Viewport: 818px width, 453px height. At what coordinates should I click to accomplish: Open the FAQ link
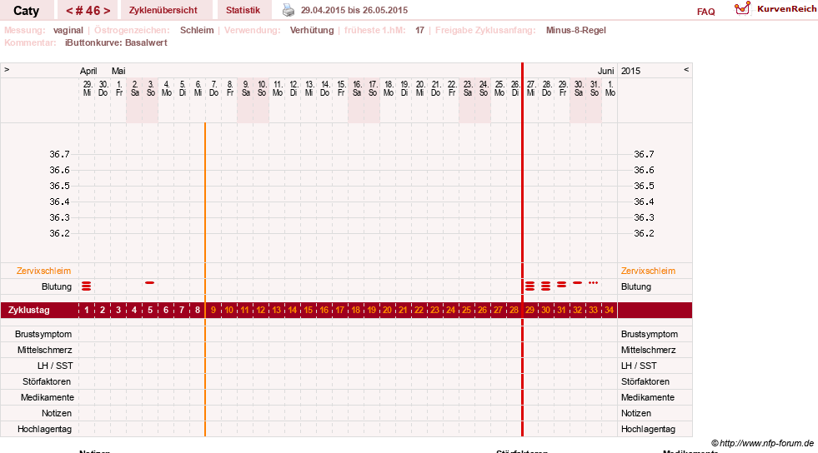click(x=705, y=12)
